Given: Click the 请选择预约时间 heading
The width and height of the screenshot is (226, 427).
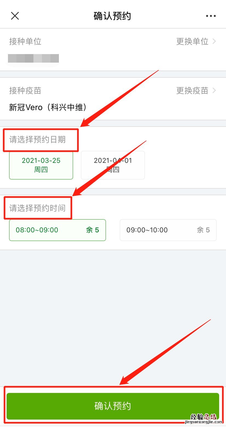Looking at the screenshot, I should pos(38,208).
